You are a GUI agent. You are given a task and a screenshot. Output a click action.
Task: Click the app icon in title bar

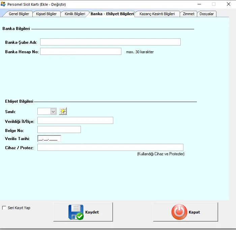[x=3, y=4]
